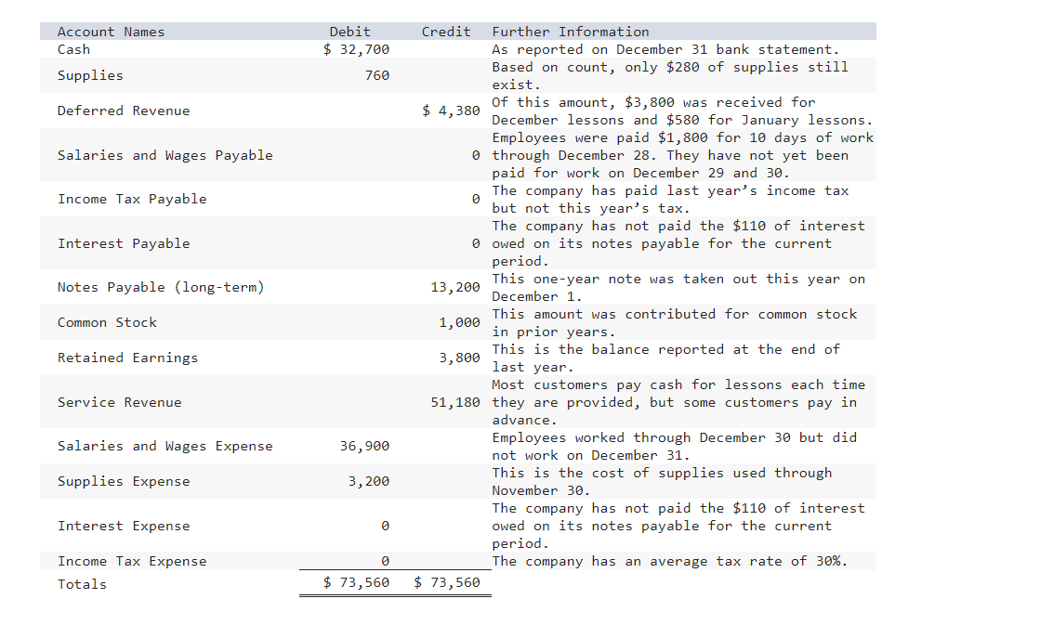1040x625 pixels.
Task: Click the Debit column header
Action: pos(349,31)
